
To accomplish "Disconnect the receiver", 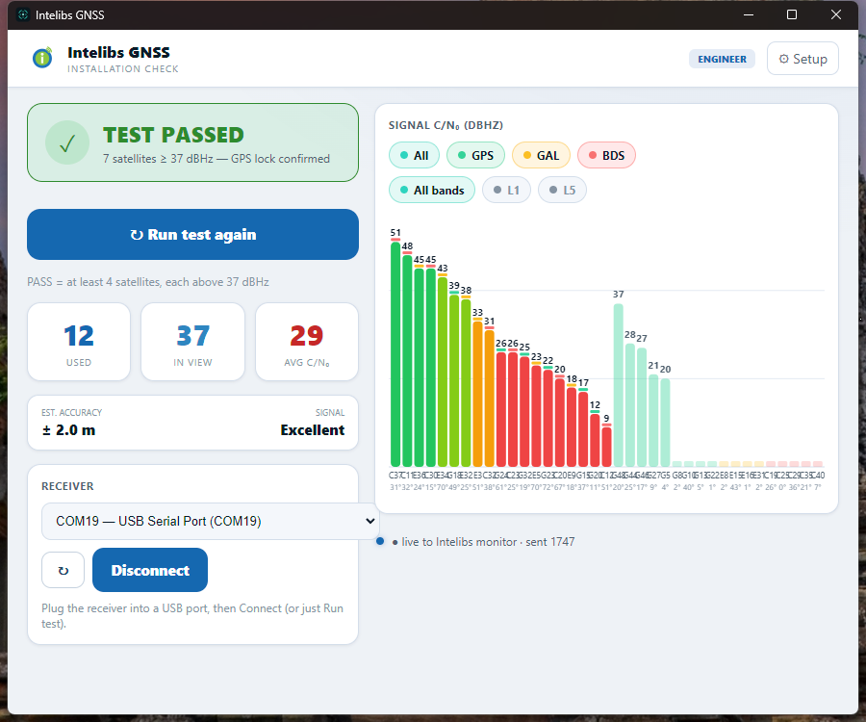I will (150, 570).
